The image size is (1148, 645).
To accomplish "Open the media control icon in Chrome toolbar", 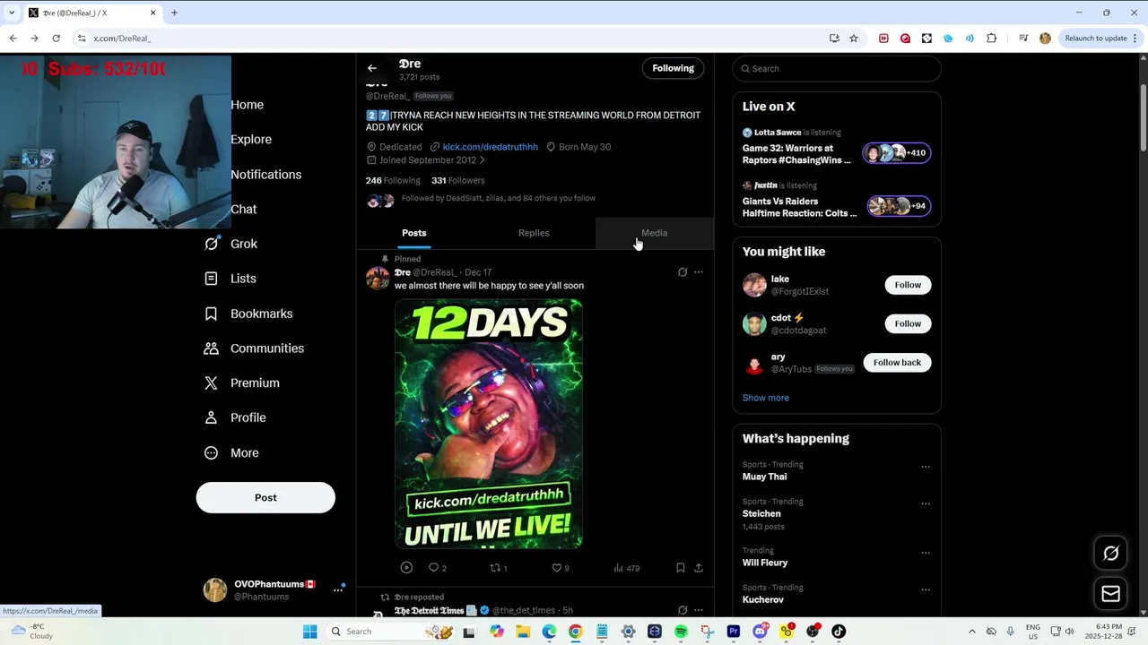I will click(1023, 39).
